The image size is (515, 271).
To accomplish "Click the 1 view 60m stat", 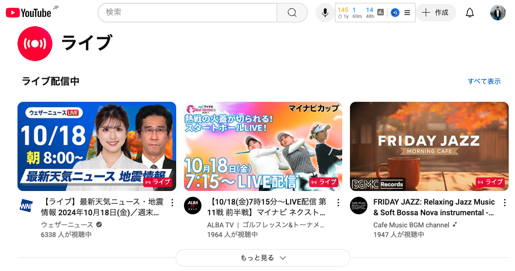I will tap(357, 13).
